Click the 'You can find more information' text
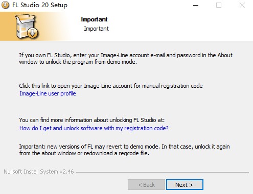 tap(92, 120)
